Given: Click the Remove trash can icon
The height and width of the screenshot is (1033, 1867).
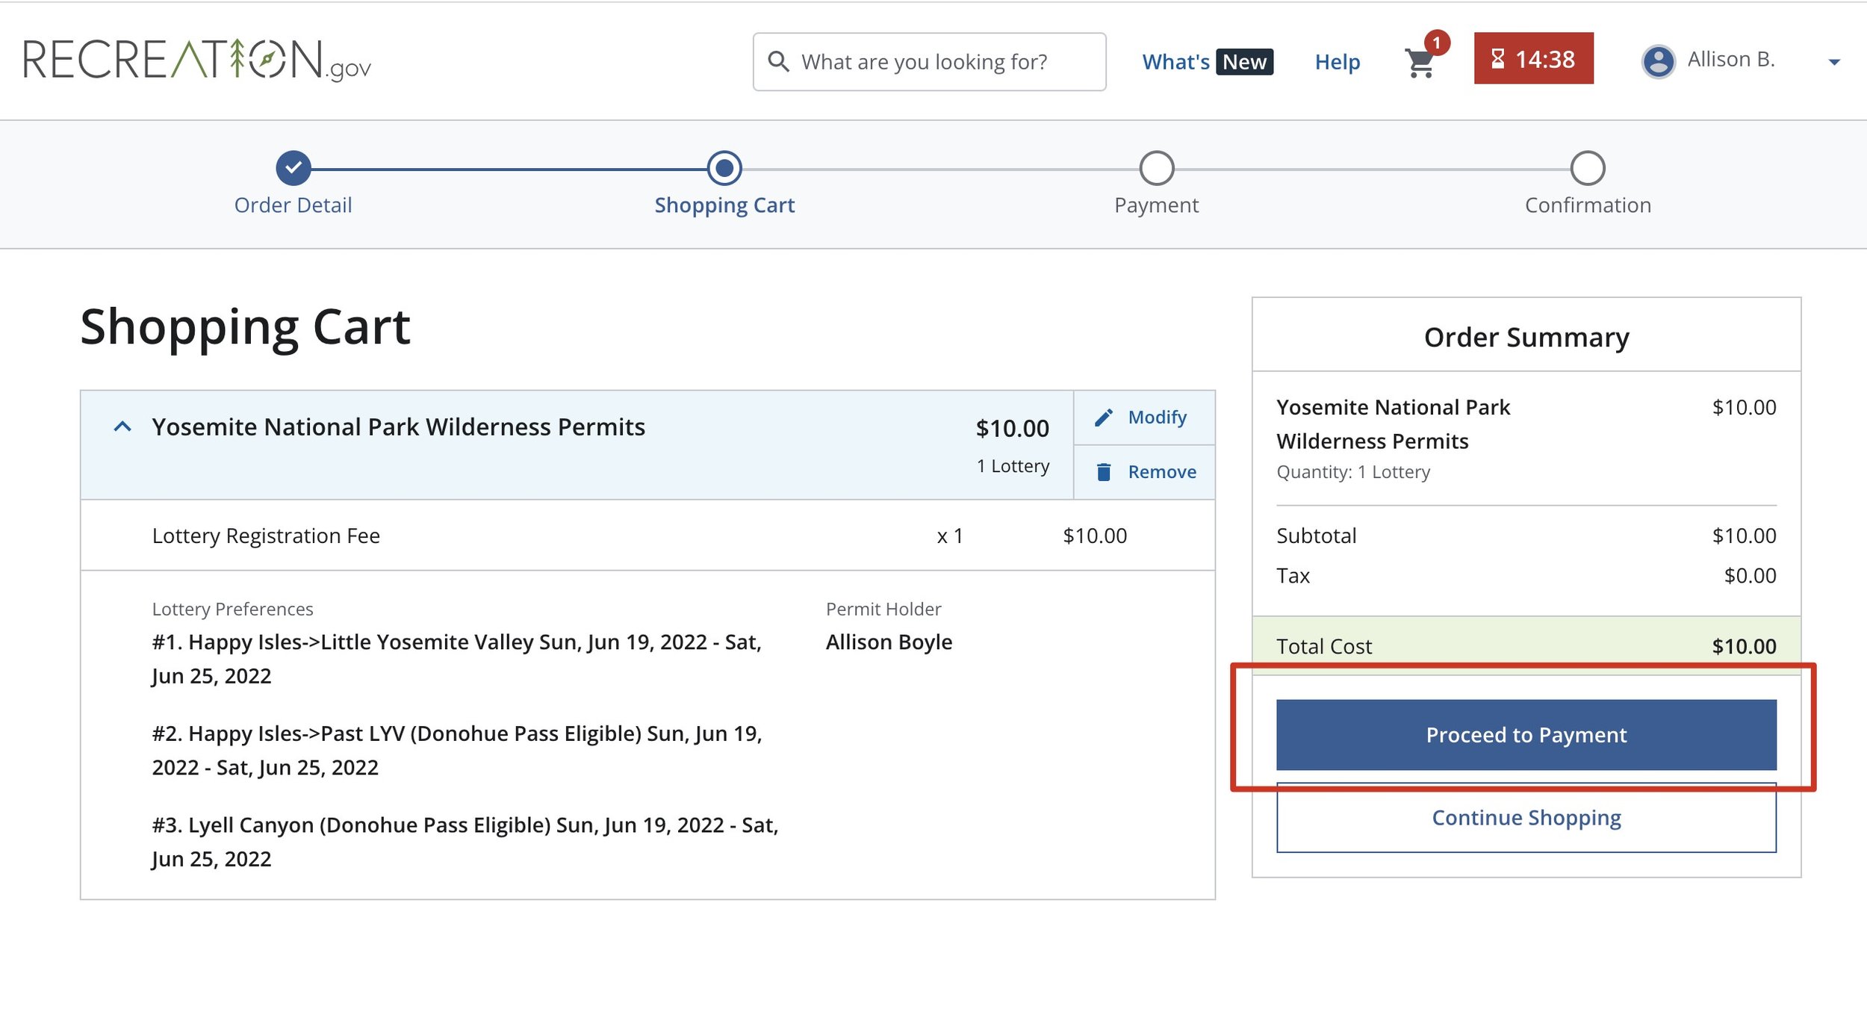Looking at the screenshot, I should (1103, 472).
